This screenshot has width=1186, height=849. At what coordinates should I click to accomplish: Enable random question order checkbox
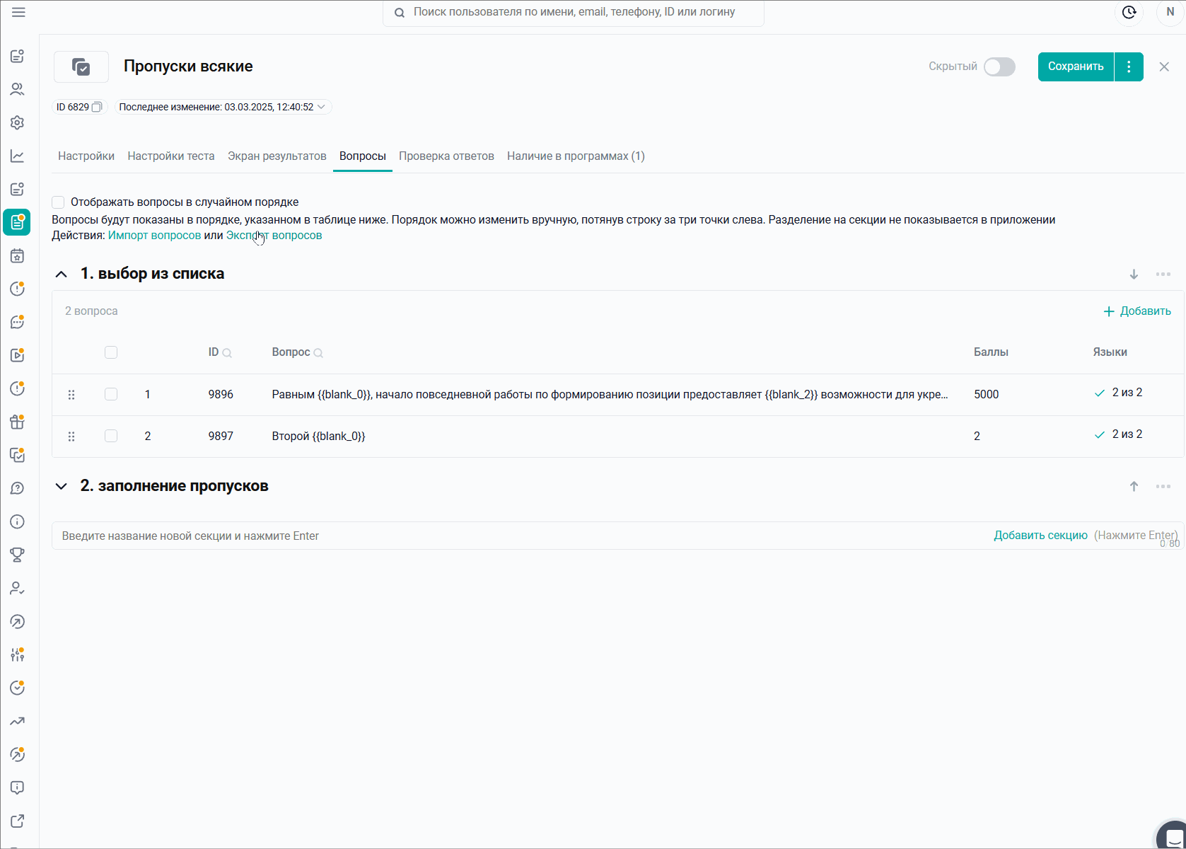(x=58, y=202)
